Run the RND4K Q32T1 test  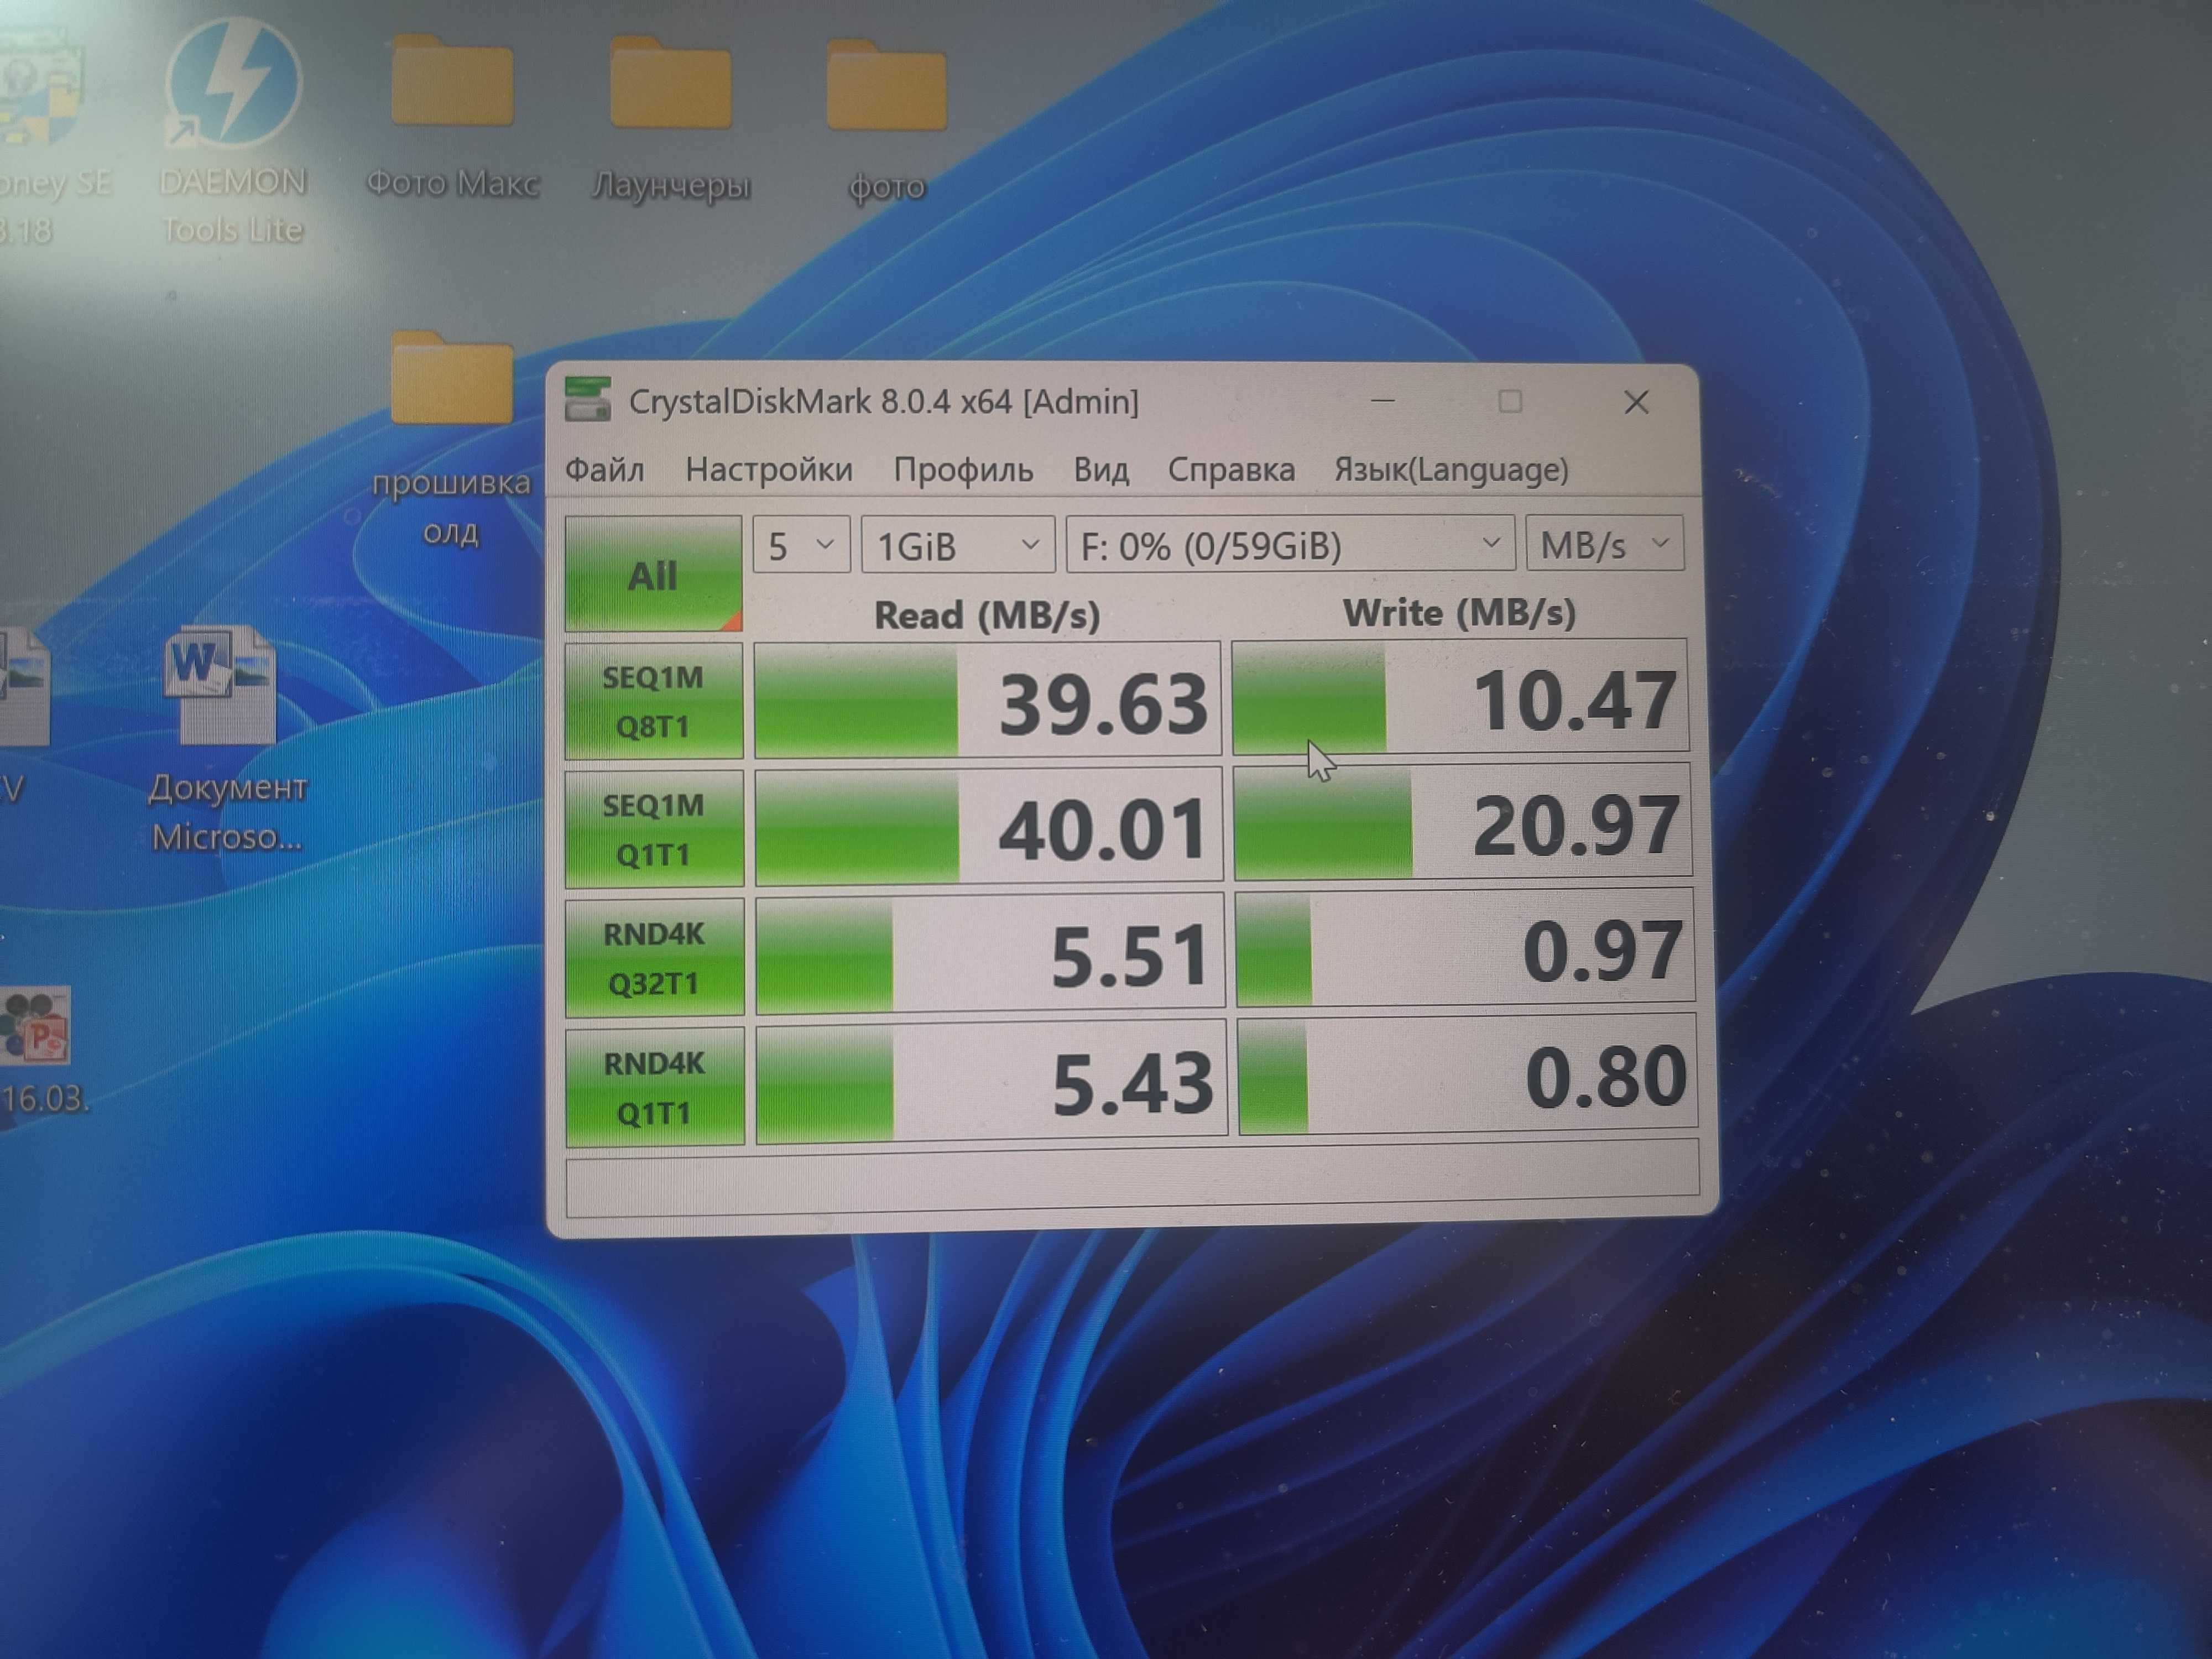[x=655, y=957]
